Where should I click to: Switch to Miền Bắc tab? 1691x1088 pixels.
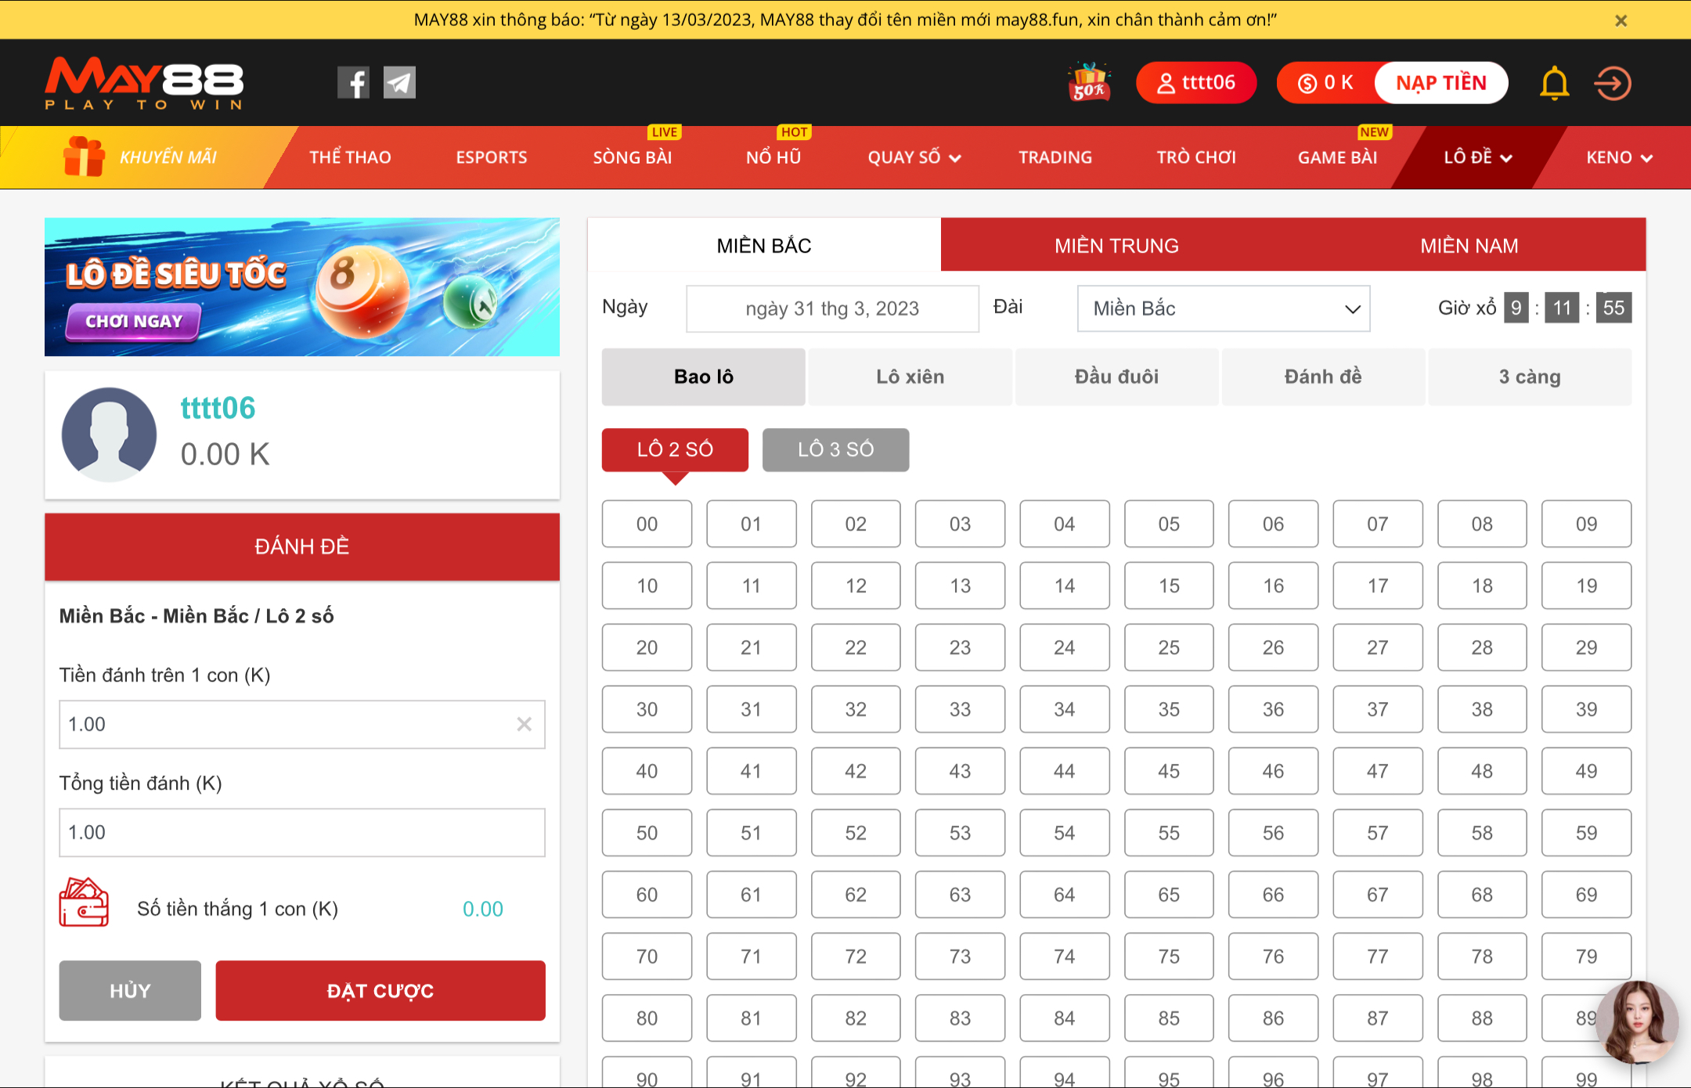[764, 246]
